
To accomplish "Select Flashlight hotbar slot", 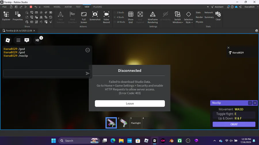I will 136,123.
